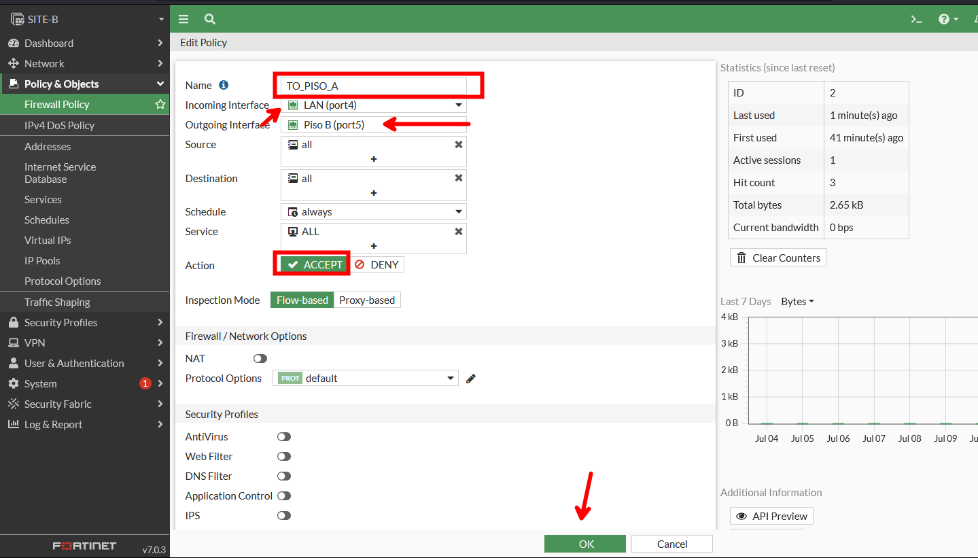Select Proxy-based inspection mode
This screenshot has width=978, height=558.
[x=367, y=300]
